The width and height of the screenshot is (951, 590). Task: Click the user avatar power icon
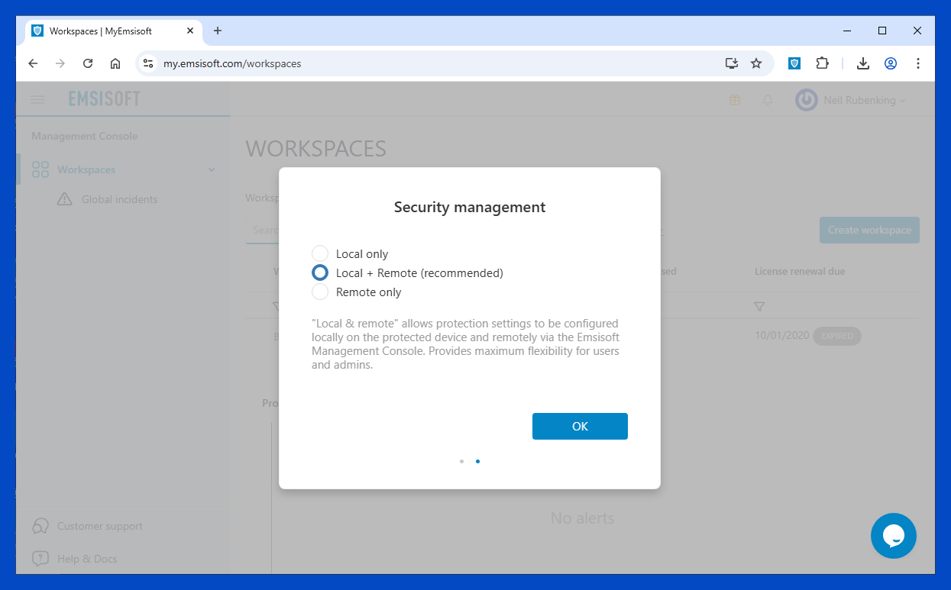coord(806,100)
